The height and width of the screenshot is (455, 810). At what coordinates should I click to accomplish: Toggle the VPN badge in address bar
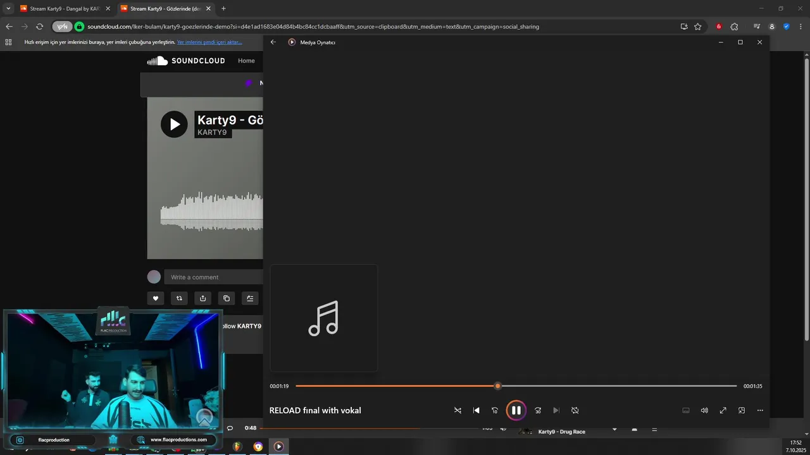[x=62, y=27]
